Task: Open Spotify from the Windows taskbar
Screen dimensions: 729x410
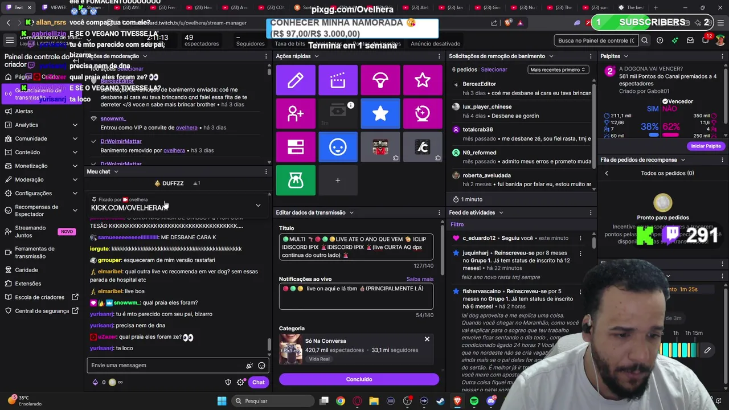Action: coord(474,401)
